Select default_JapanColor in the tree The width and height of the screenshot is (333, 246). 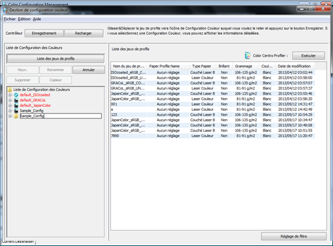point(35,106)
